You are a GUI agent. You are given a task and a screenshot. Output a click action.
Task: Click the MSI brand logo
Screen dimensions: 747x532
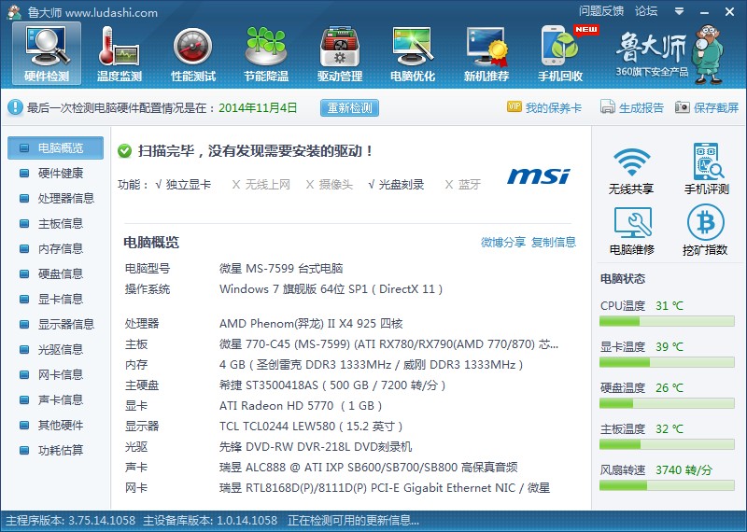pyautogui.click(x=539, y=176)
